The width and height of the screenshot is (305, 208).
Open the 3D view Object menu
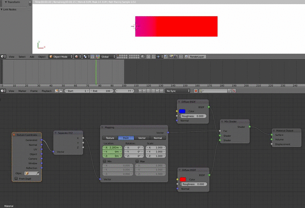pyautogui.click(x=42, y=57)
